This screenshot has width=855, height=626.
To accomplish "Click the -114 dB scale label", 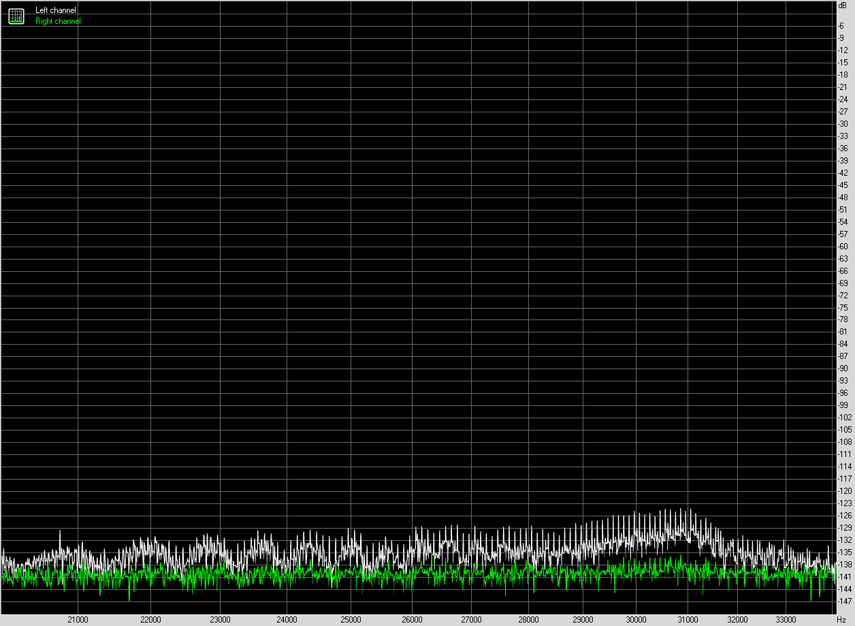I will (x=844, y=467).
